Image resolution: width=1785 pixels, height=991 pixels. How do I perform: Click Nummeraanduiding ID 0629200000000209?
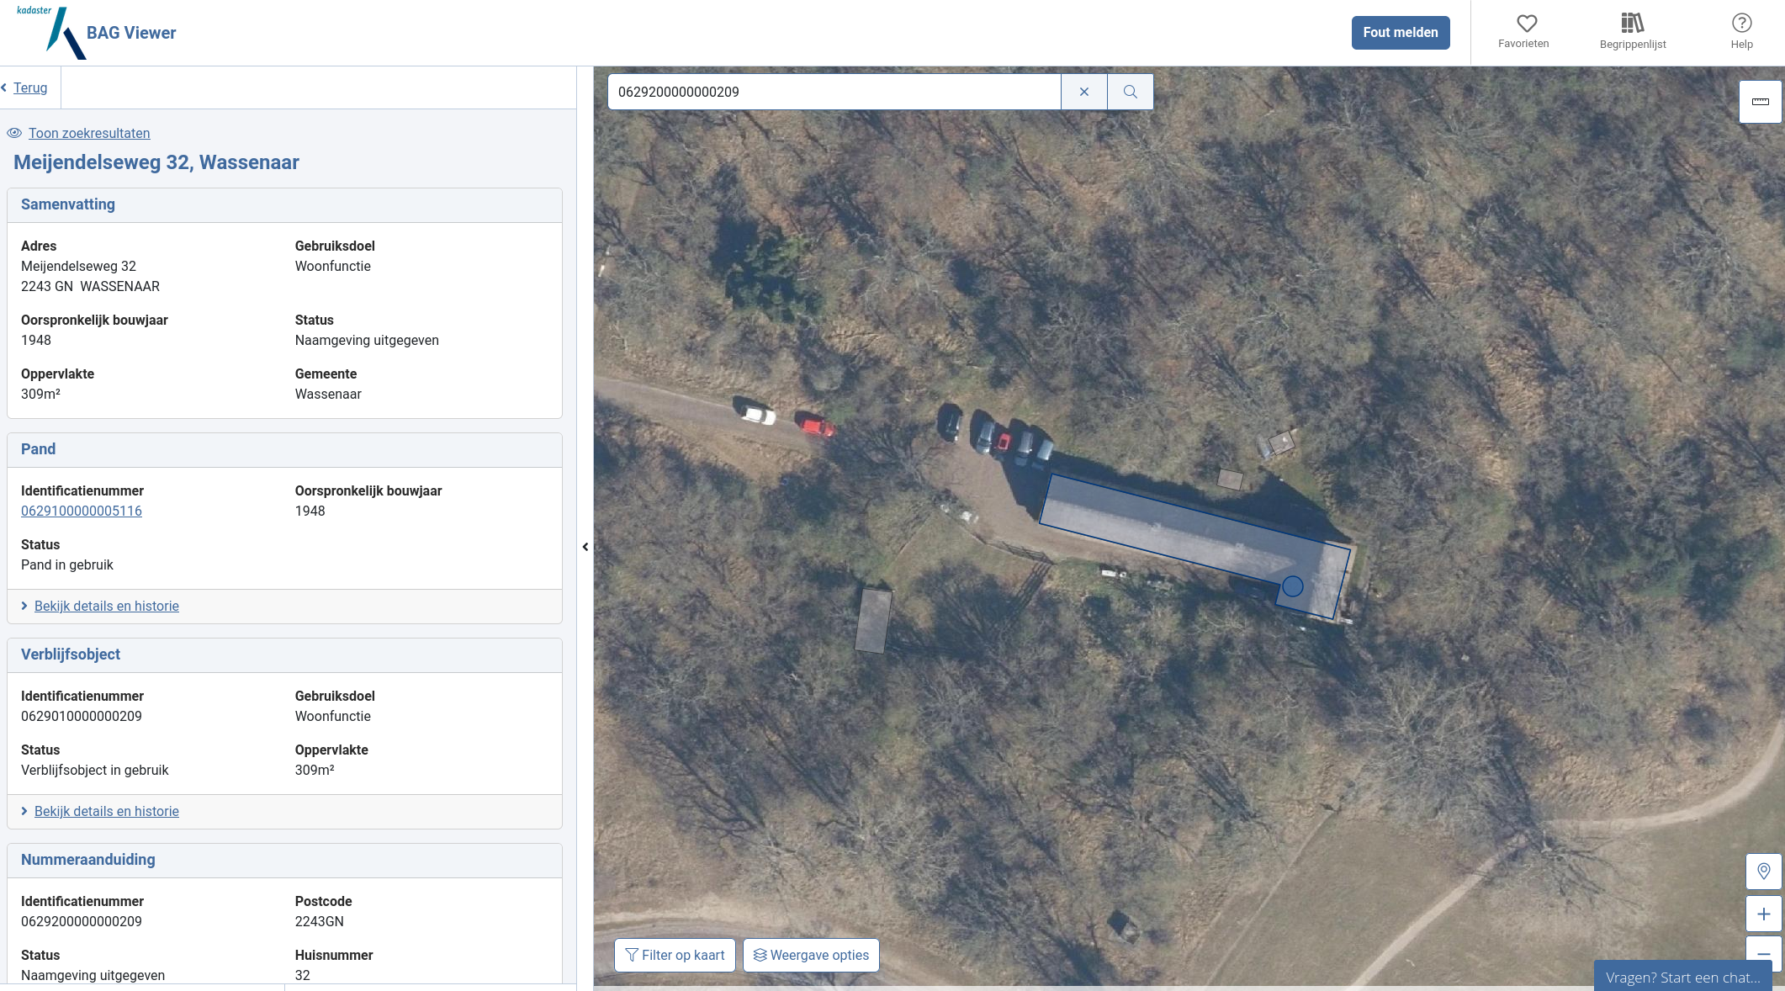(x=82, y=921)
